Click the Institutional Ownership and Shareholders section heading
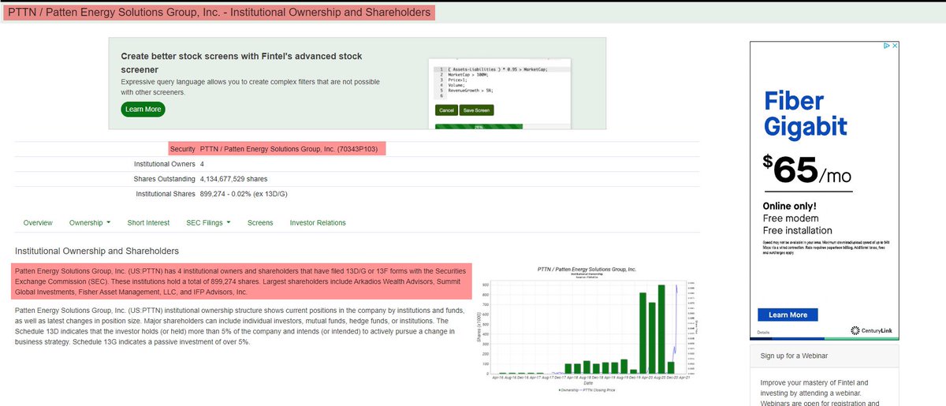Viewport: 946px width, 406px height. (x=97, y=251)
